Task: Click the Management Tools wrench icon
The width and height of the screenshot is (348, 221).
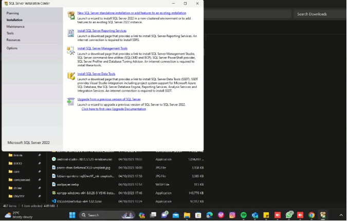Action: (71, 50)
